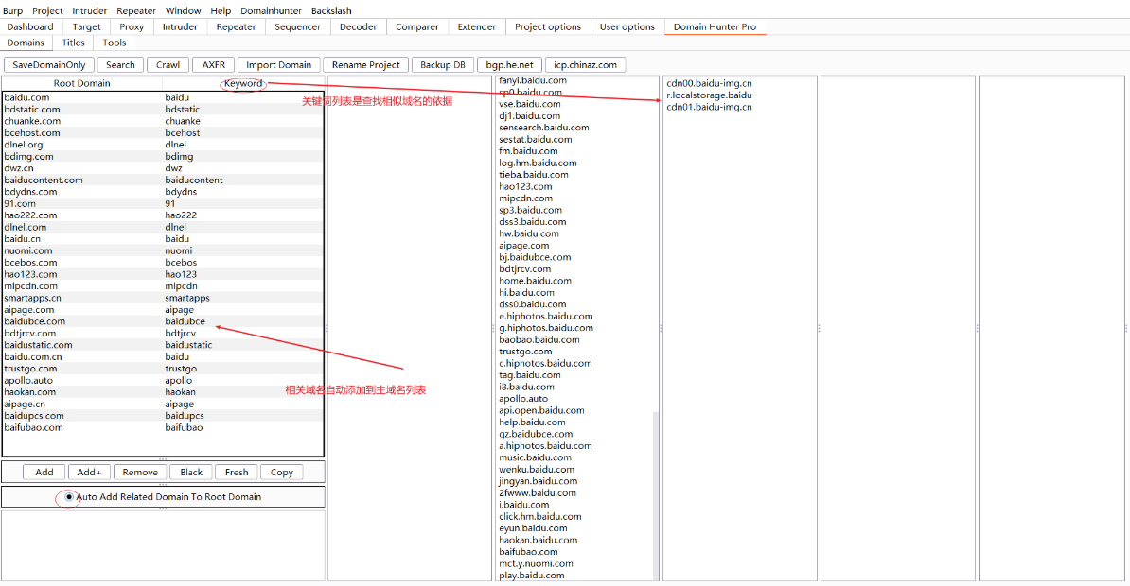Select the Domain Hunter Pro tab
Viewport: 1130px width, 586px height.
pyautogui.click(x=715, y=26)
